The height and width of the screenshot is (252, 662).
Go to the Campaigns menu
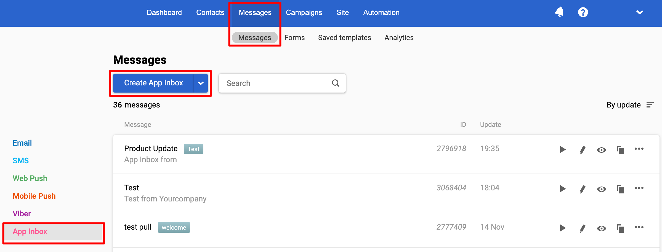[x=304, y=12]
